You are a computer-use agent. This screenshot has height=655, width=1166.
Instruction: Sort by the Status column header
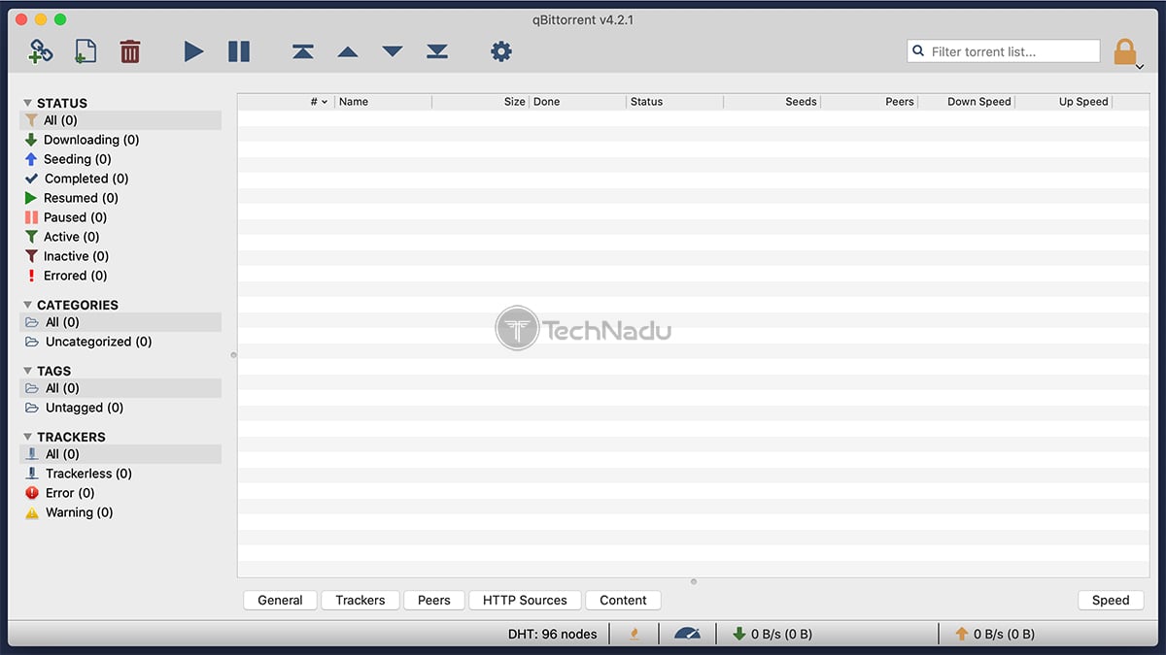(x=675, y=102)
